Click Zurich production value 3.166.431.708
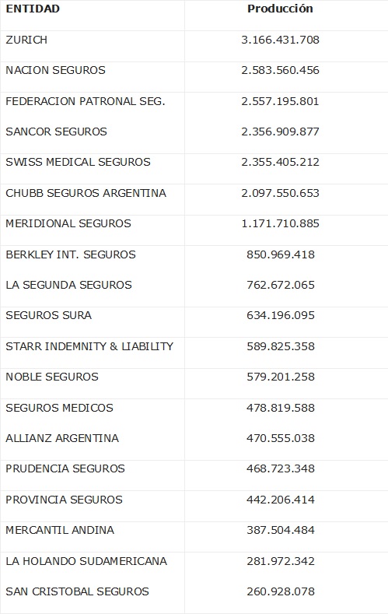 point(281,40)
